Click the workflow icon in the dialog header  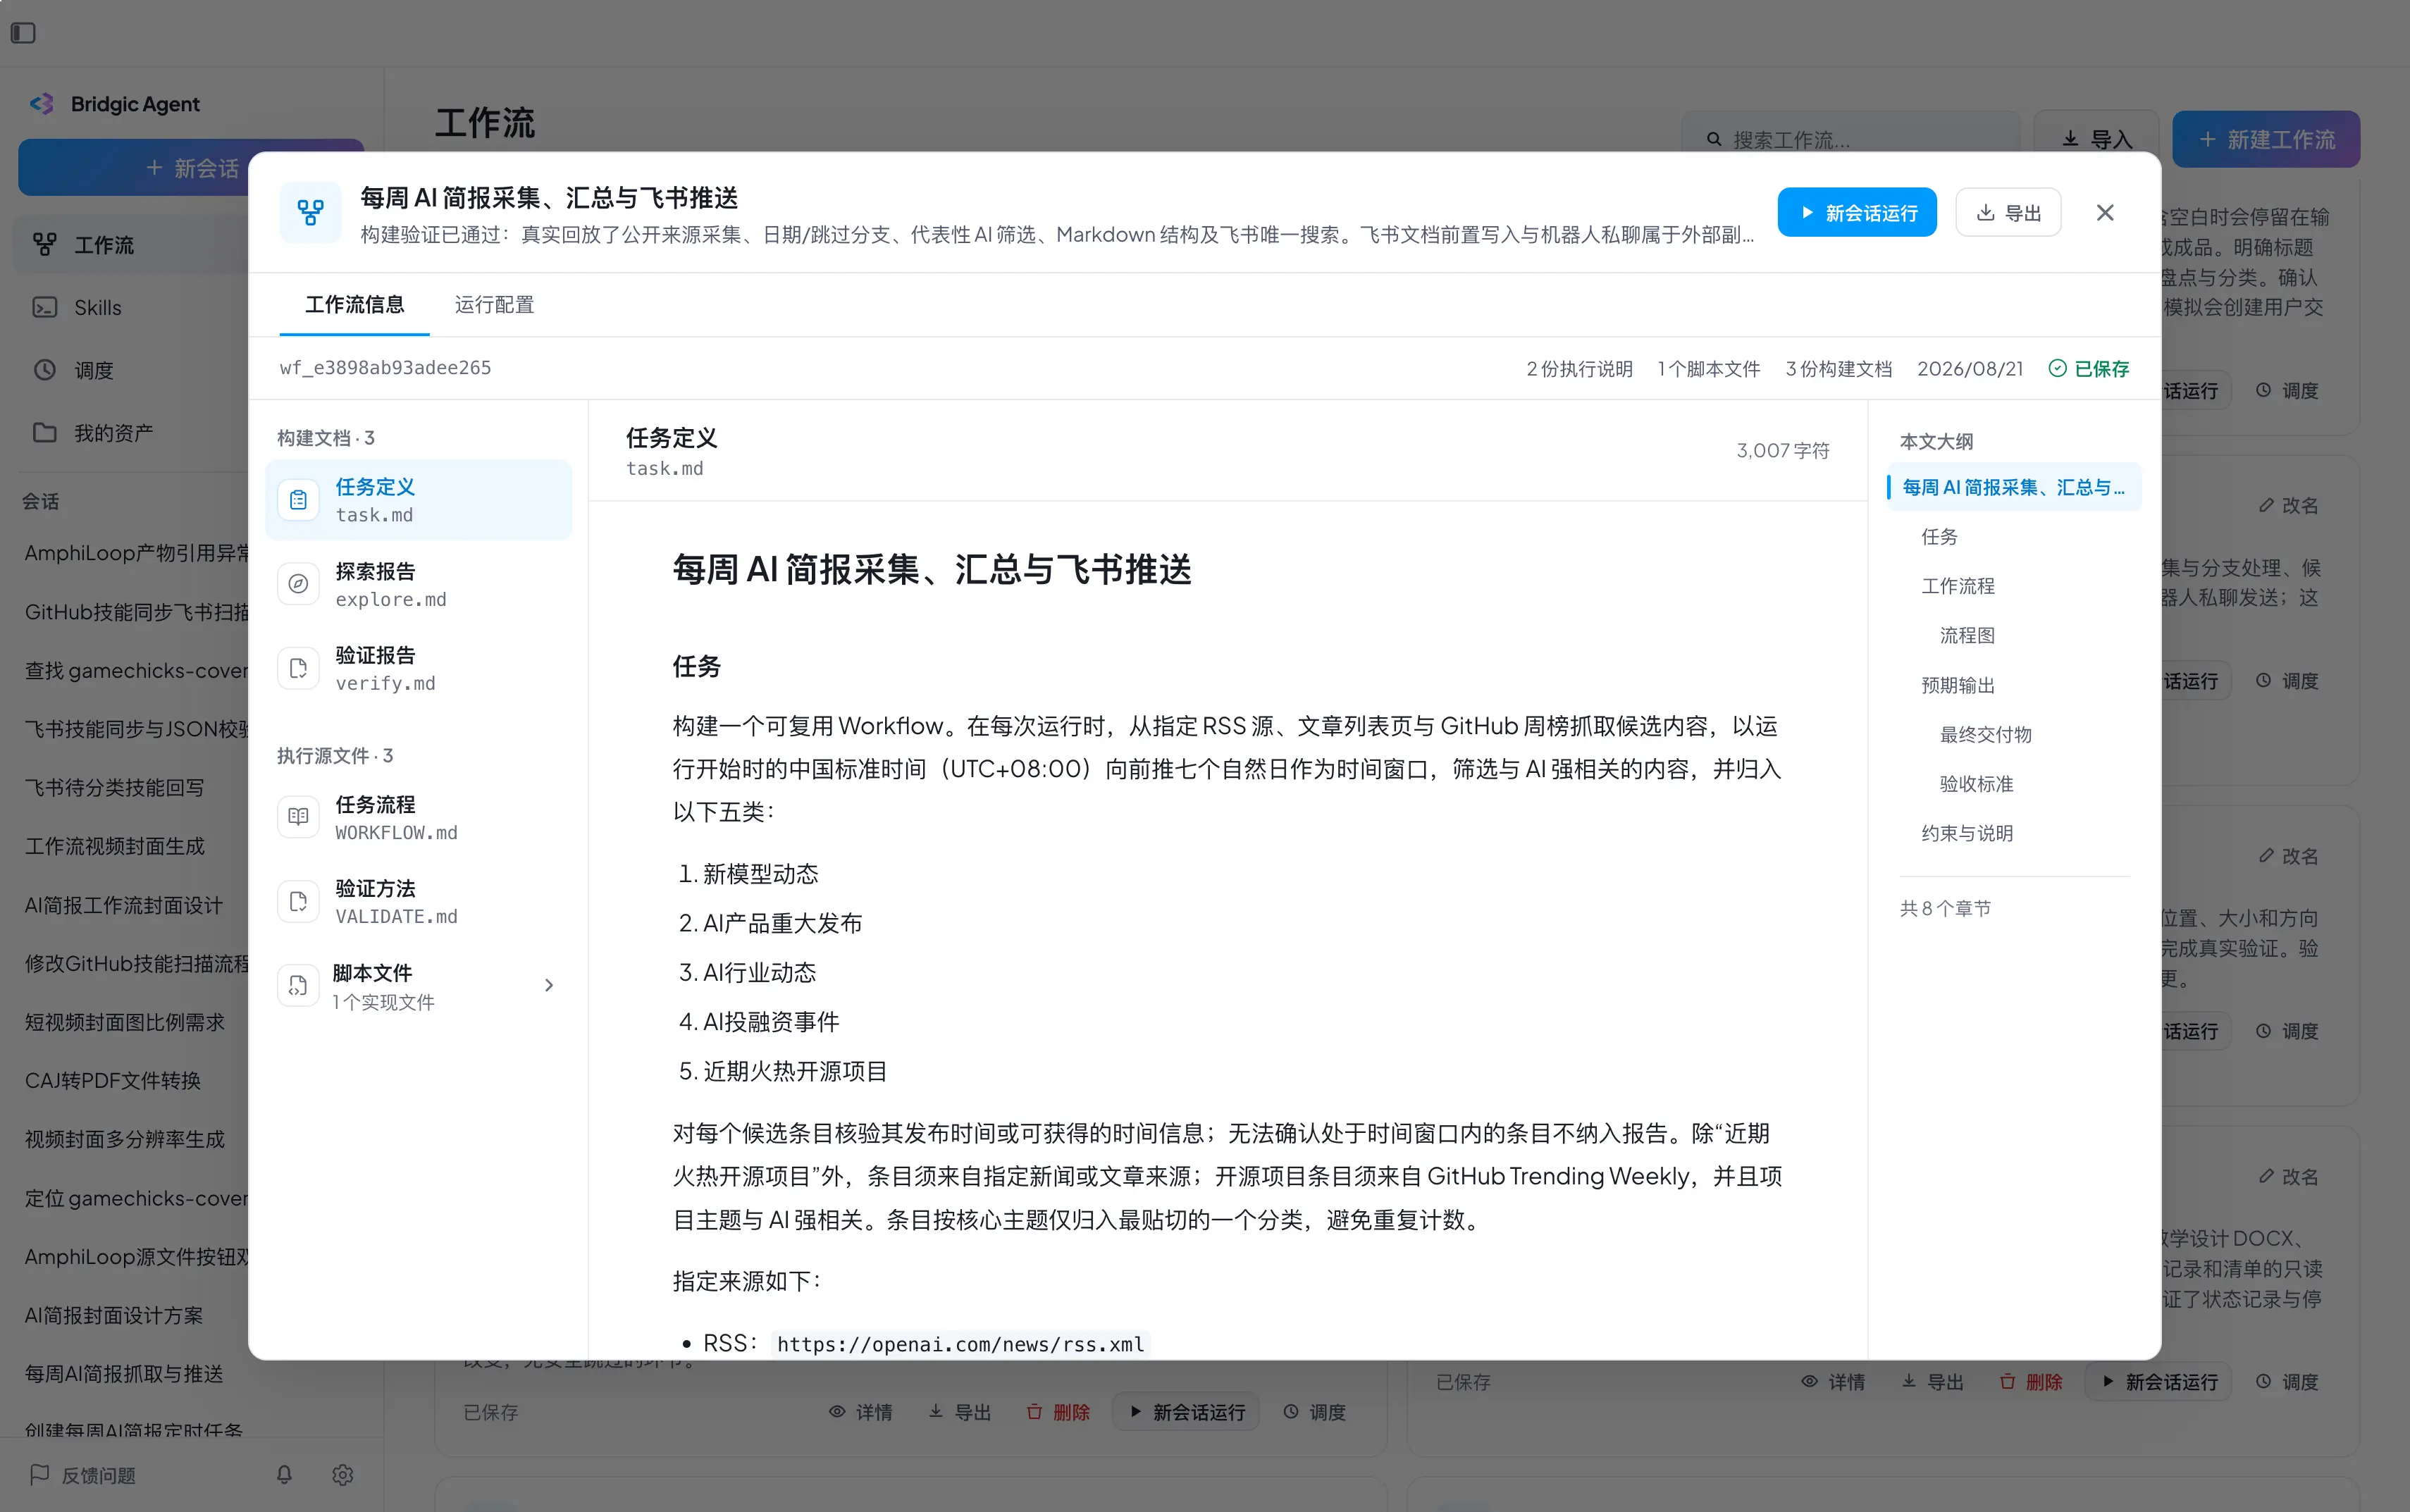click(310, 212)
